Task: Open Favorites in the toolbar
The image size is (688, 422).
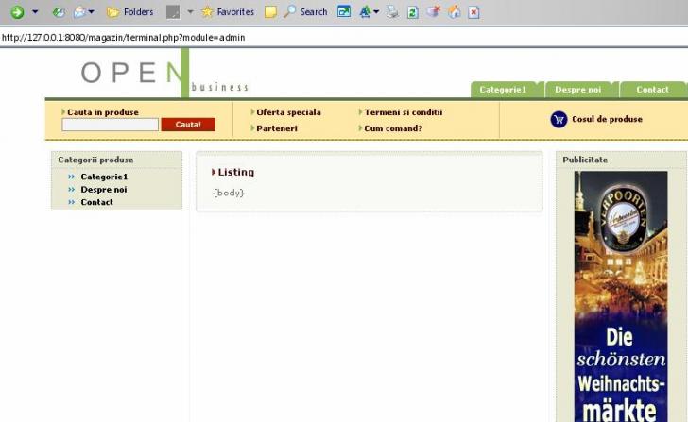Action: 227,12
